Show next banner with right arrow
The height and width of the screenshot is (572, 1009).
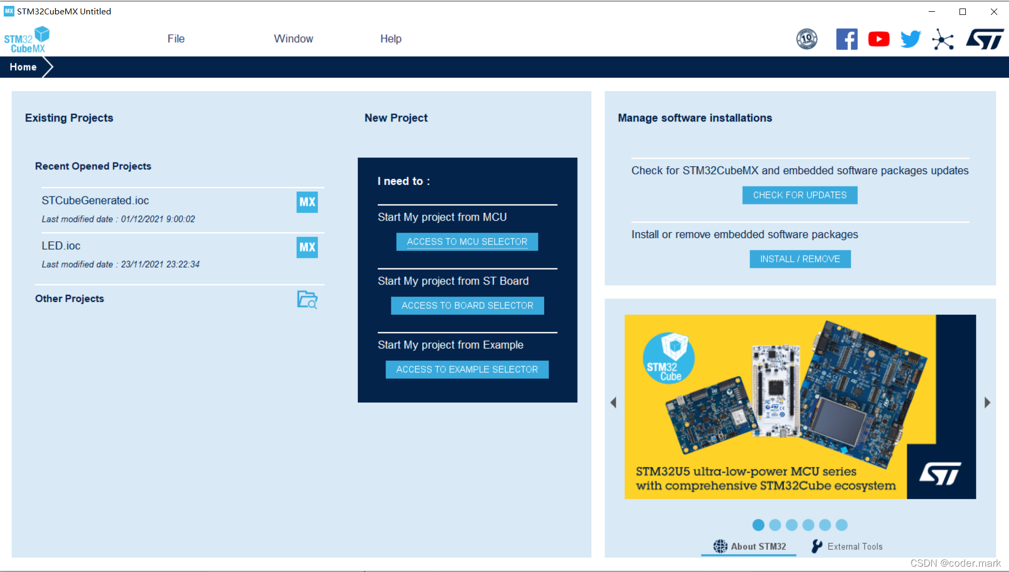(x=987, y=403)
